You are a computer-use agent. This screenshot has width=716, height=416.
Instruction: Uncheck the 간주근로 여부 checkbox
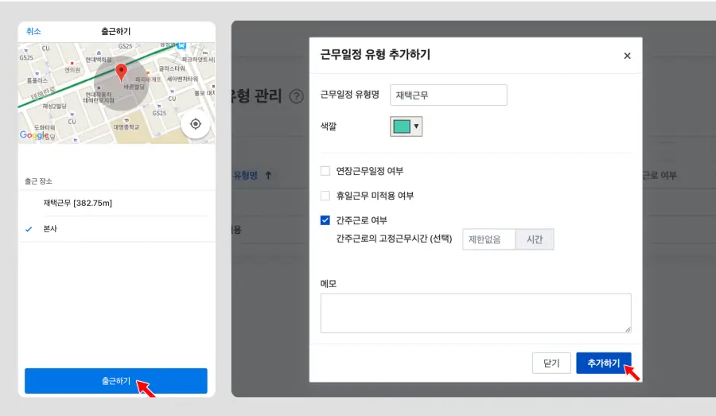coord(325,220)
